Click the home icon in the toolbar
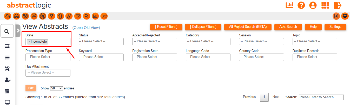Viewport: 350px width, 105px height. (8, 16)
